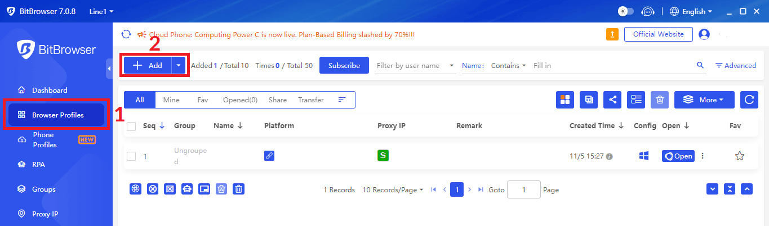The width and height of the screenshot is (769, 226).
Task: Click the refresh list button at right
Action: coord(749,100)
